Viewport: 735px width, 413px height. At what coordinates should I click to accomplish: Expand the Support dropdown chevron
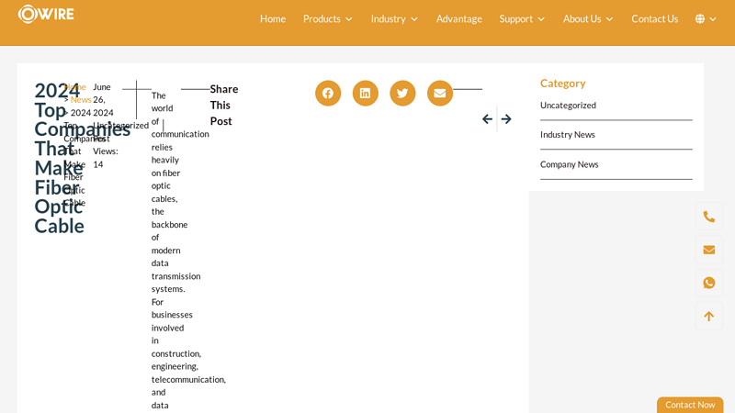[541, 19]
